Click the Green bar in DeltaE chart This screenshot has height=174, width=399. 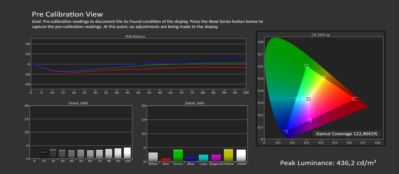tap(178, 155)
